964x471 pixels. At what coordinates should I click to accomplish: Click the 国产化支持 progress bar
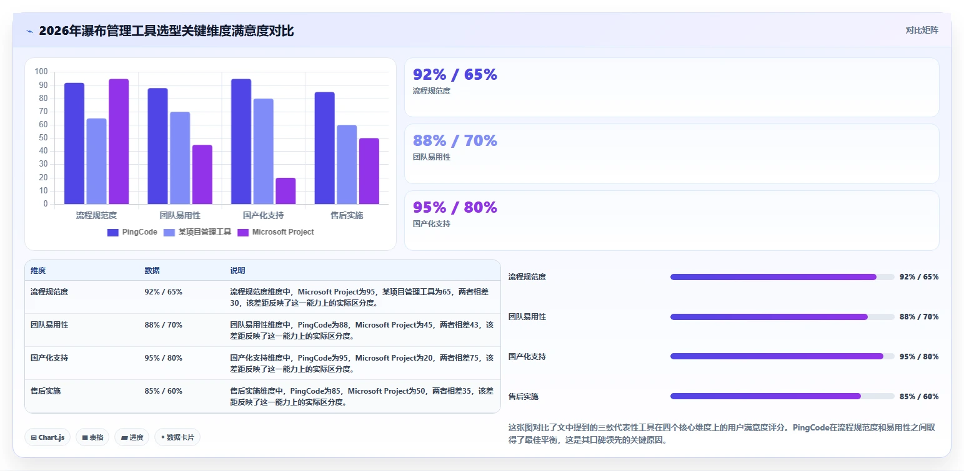(x=782, y=357)
